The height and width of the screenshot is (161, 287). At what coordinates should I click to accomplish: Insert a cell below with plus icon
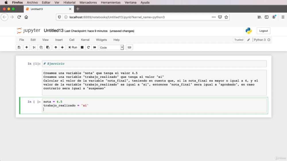26,47
